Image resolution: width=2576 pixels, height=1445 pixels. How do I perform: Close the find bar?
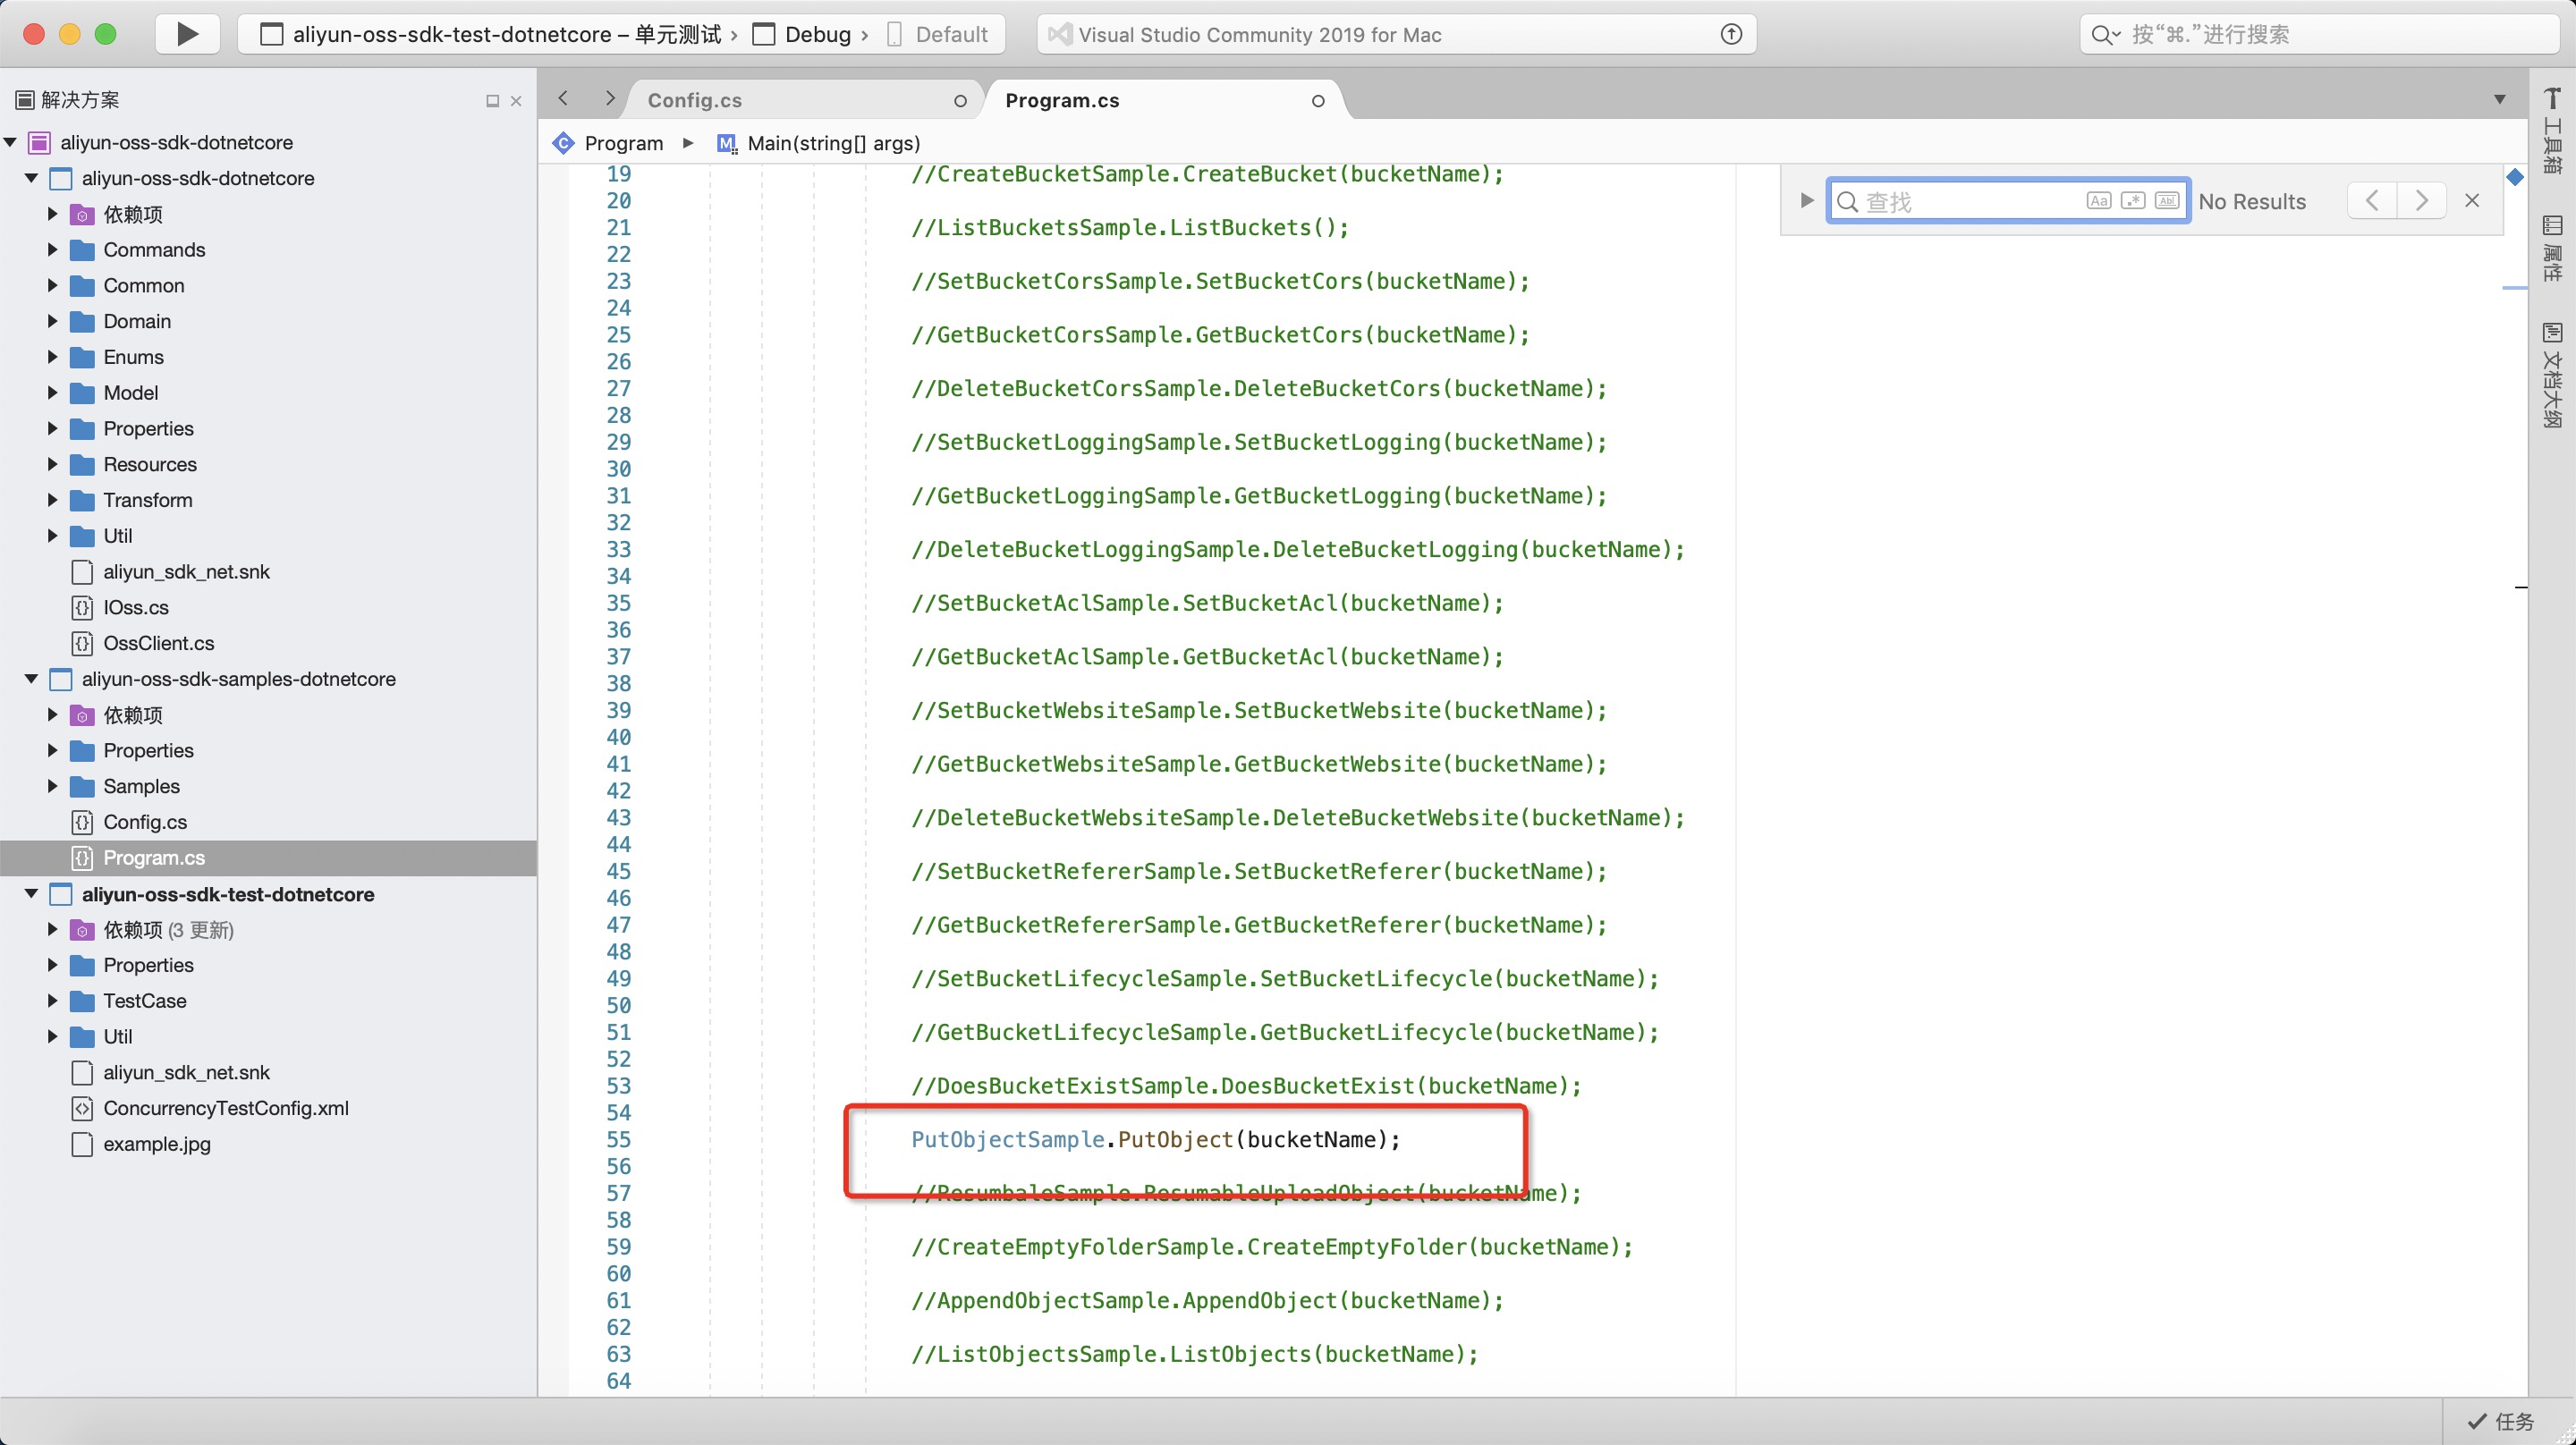[x=2472, y=201]
